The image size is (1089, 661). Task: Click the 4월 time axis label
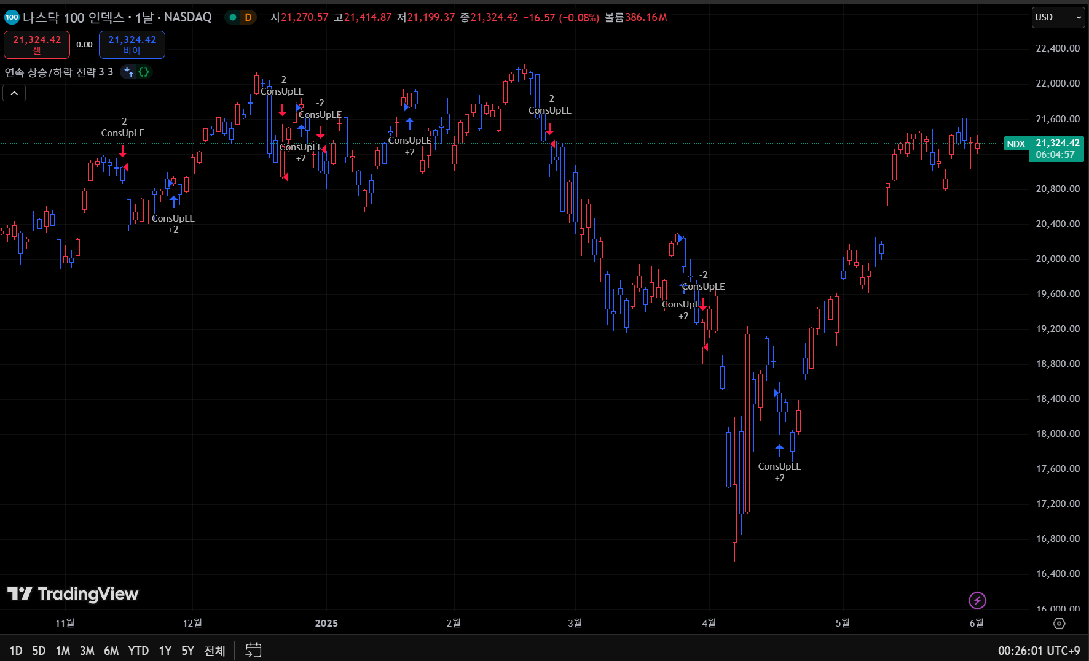[x=709, y=623]
